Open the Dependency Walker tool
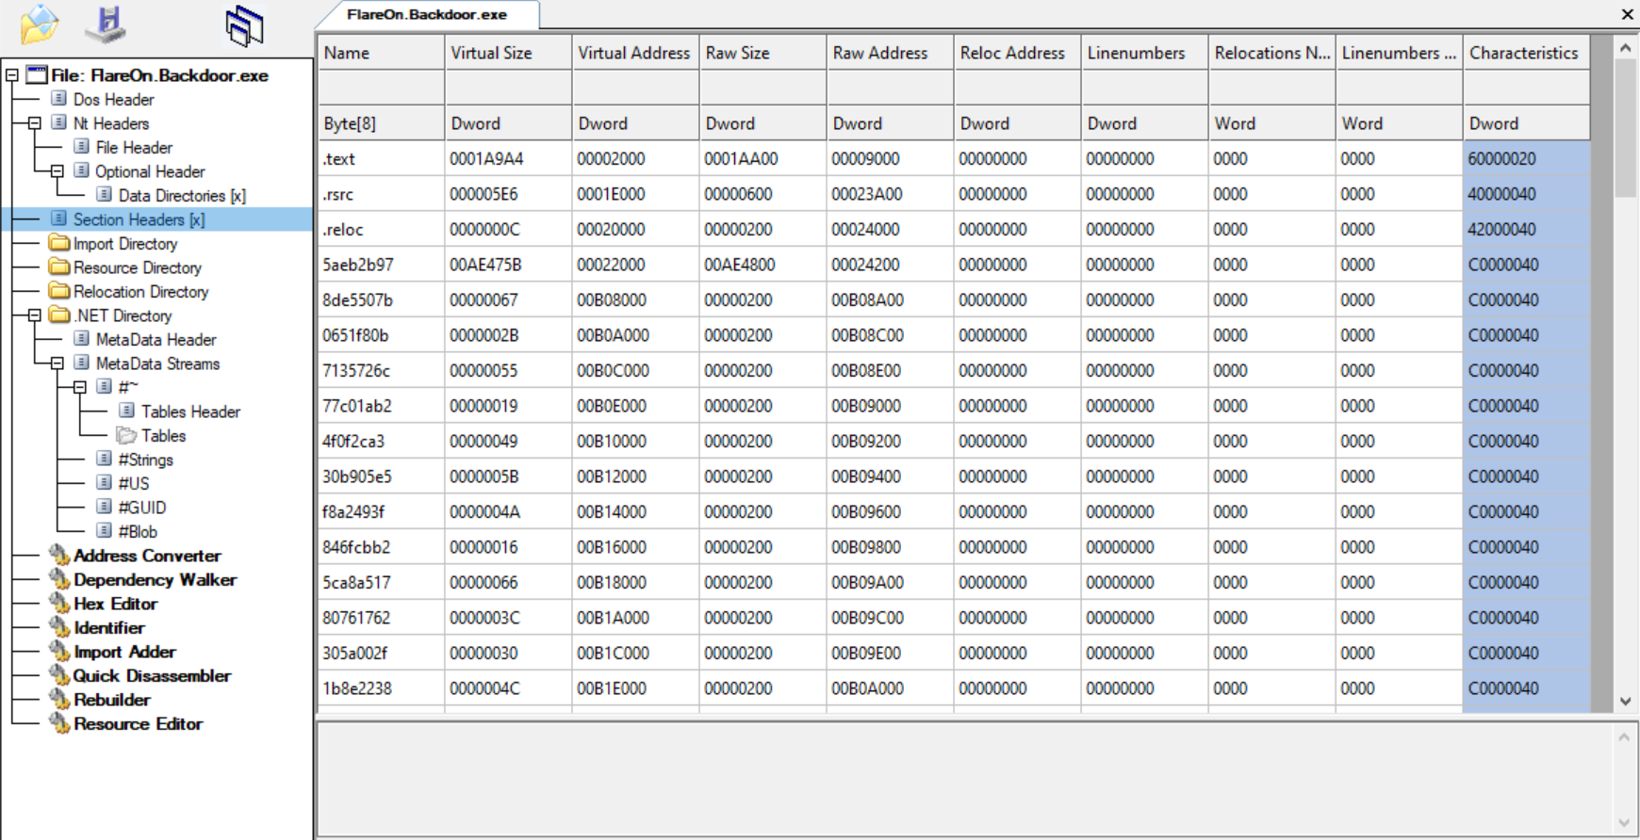Screen dimensions: 1640x840 155,580
